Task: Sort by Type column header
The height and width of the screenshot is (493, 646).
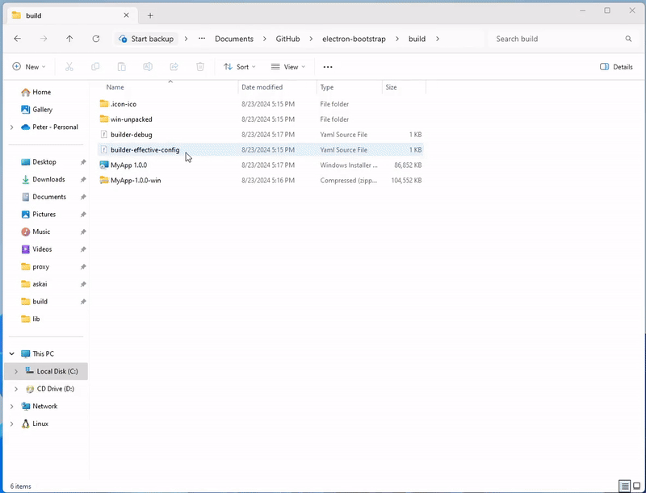Action: [x=350, y=87]
